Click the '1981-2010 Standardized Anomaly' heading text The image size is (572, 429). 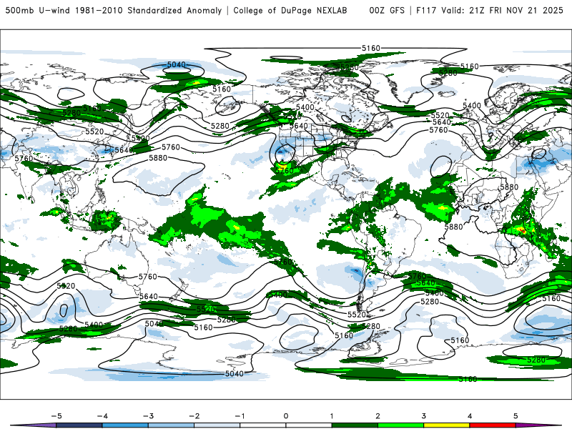point(149,10)
